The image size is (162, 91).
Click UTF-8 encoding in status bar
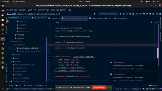(x=118, y=89)
